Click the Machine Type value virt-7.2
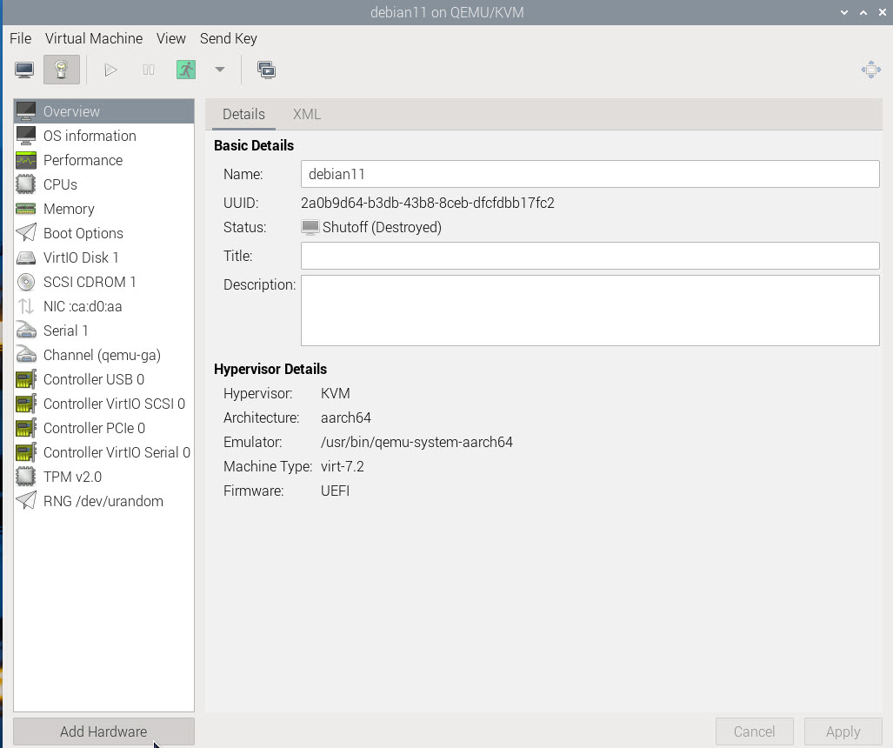Screen dimensions: 893x748 tap(343, 466)
